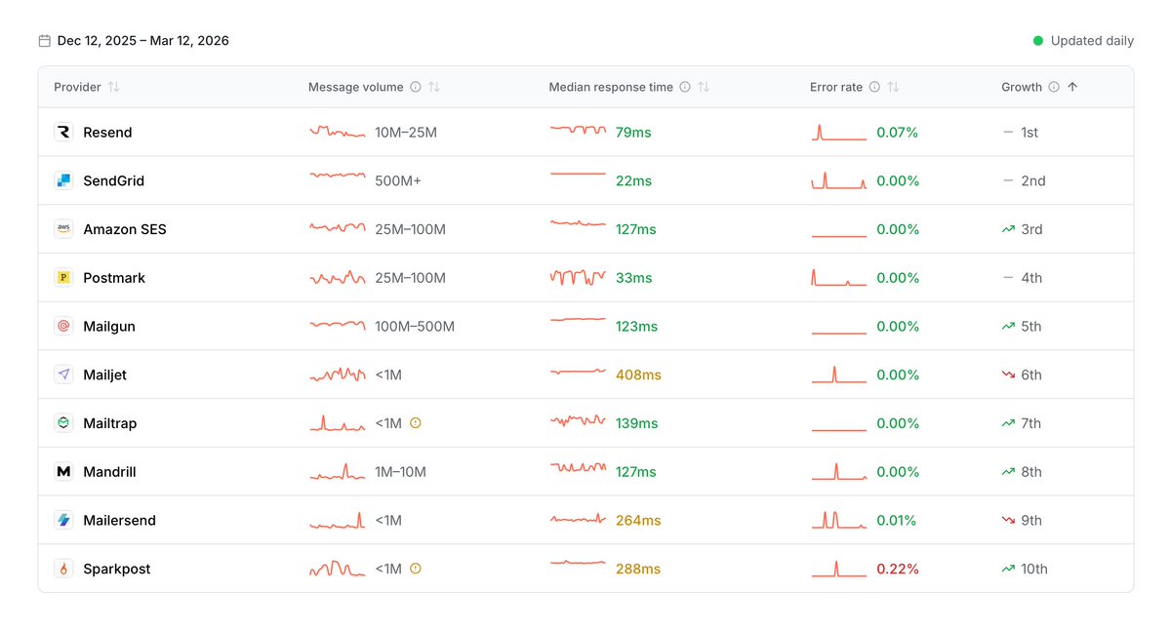Click the 7th growth rank
Screen dimensions: 1171x631
point(1031,423)
